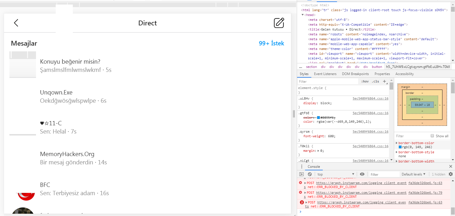Screen dimensions: 455x216
Task: Switch to the DOM Breakpoints tab
Action: click(x=355, y=74)
